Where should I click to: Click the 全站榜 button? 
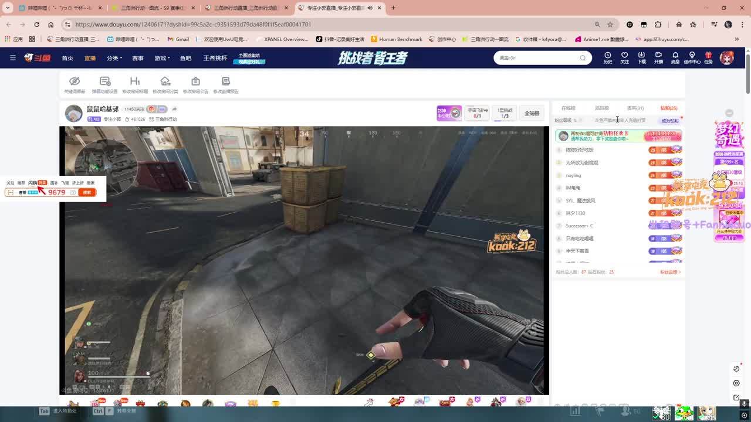(x=532, y=113)
